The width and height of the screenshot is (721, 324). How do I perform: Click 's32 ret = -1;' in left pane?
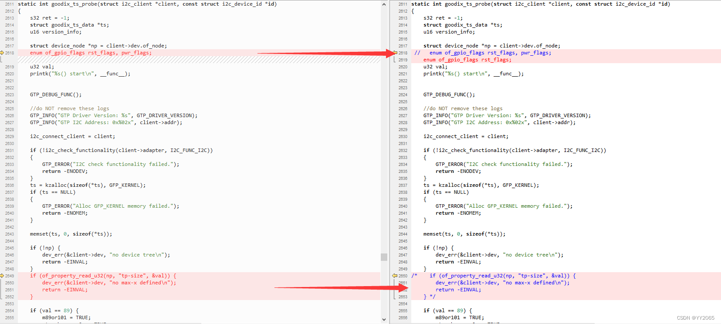(x=50, y=18)
